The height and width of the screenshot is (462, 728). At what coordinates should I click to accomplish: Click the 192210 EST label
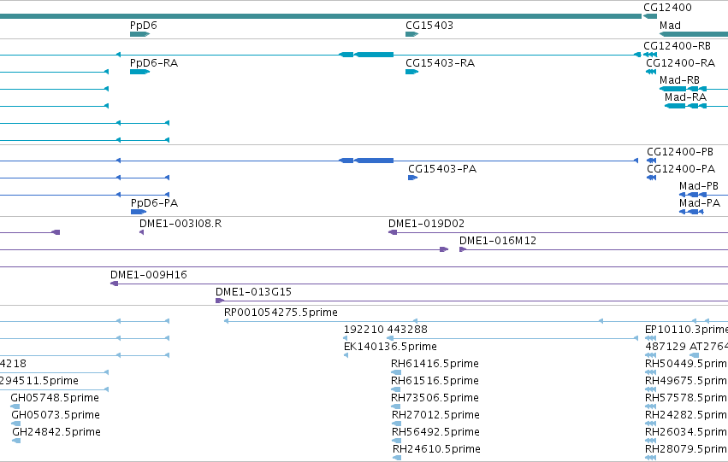364,330
